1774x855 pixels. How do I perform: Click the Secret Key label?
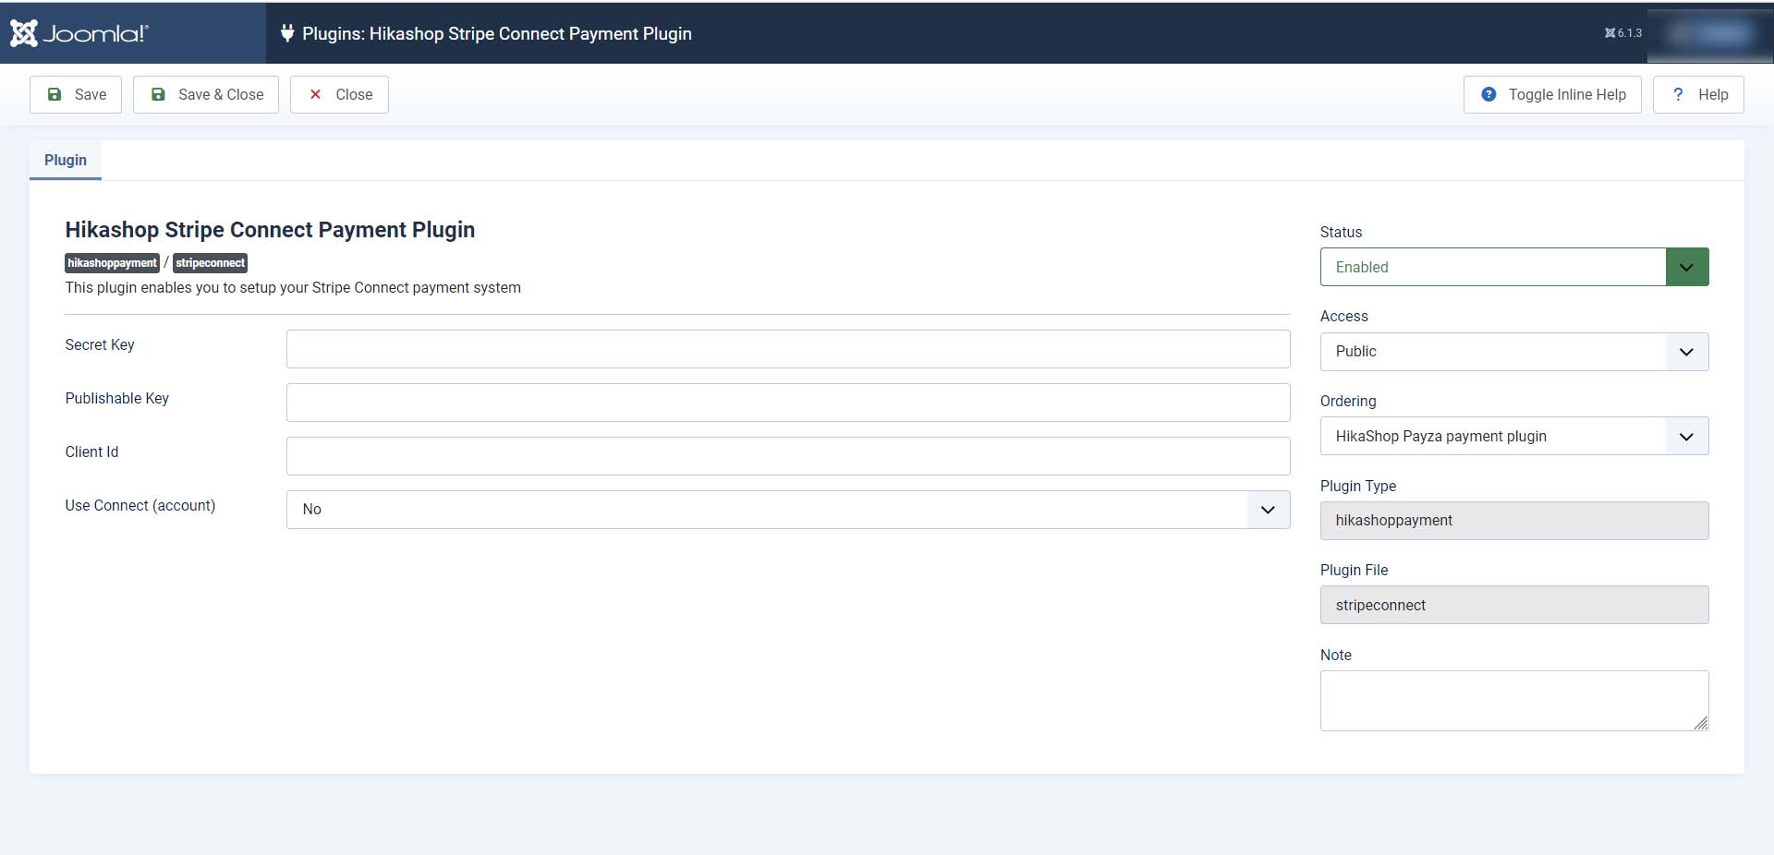(x=100, y=344)
